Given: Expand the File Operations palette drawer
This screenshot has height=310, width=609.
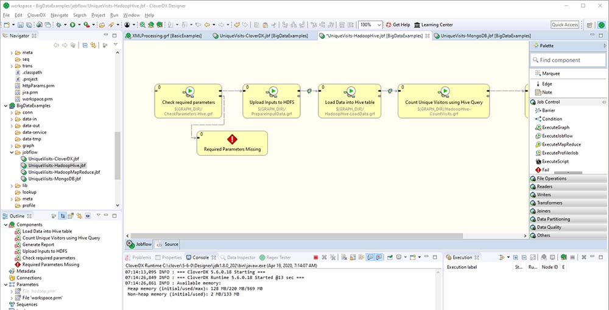Looking at the screenshot, I should [x=568, y=179].
